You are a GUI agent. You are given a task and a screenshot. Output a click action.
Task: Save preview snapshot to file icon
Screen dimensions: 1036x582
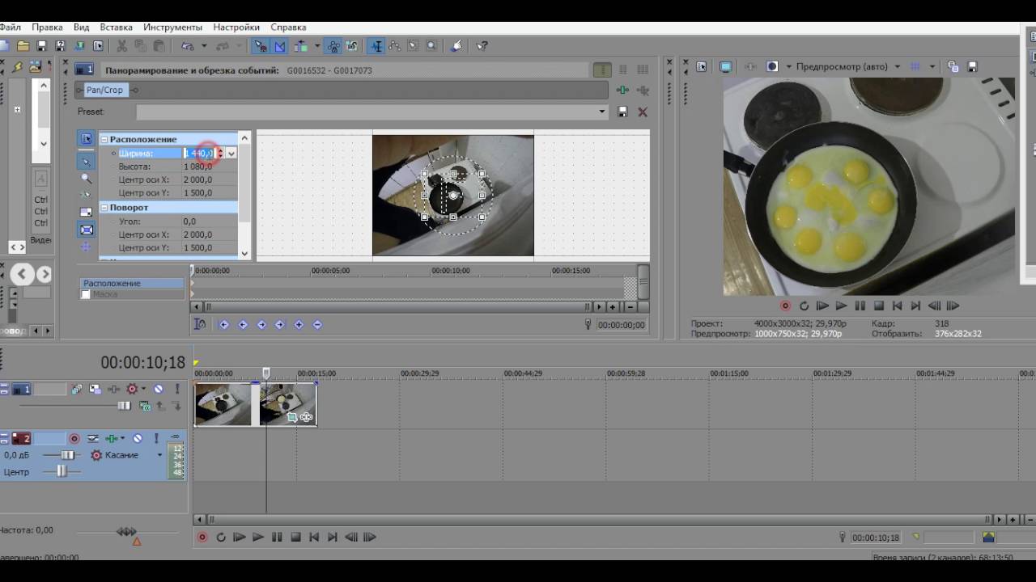coord(972,66)
